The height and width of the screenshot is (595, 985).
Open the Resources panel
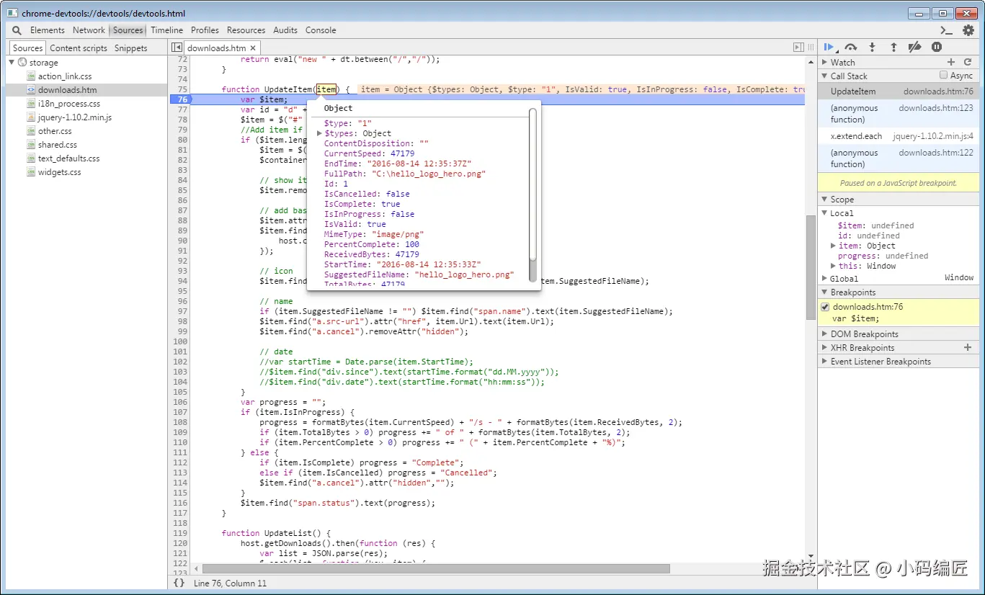[x=246, y=30]
